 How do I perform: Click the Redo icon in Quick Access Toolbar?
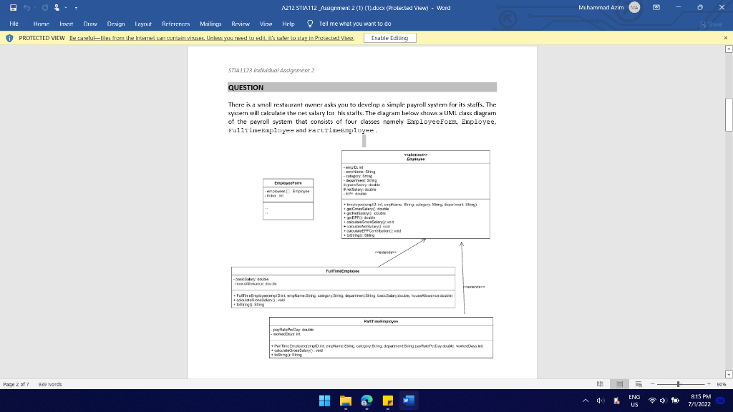45,7
